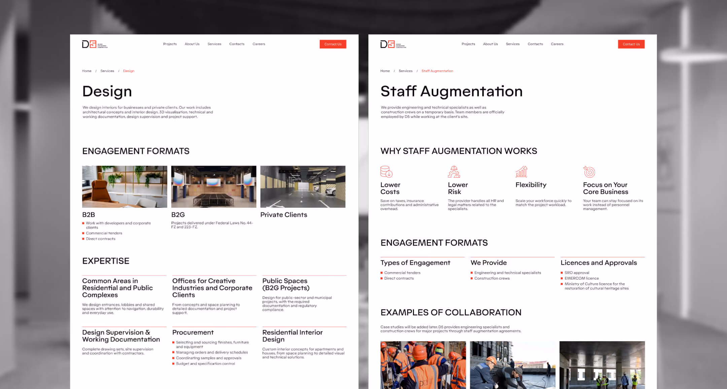Viewport: 727px width, 389px height.
Task: Click the D5 logo on the Staff Augmentation page
Action: [393, 44]
